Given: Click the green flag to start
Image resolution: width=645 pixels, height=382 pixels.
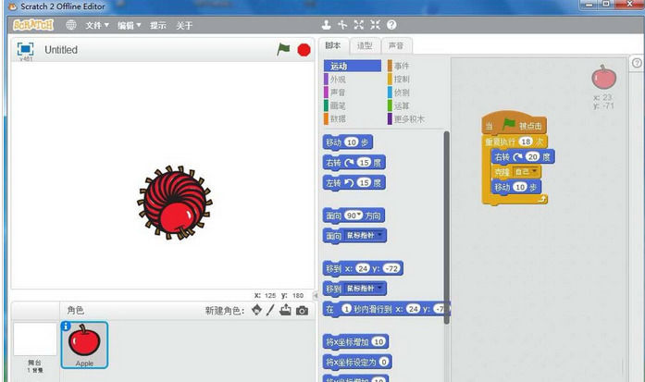Looking at the screenshot, I should point(283,49).
